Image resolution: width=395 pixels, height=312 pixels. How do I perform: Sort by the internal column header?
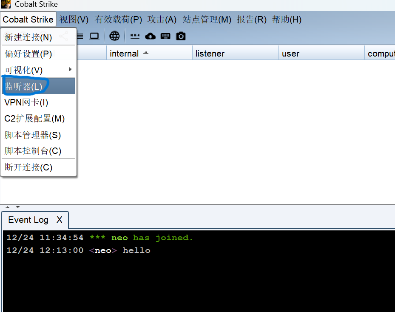[x=149, y=53]
